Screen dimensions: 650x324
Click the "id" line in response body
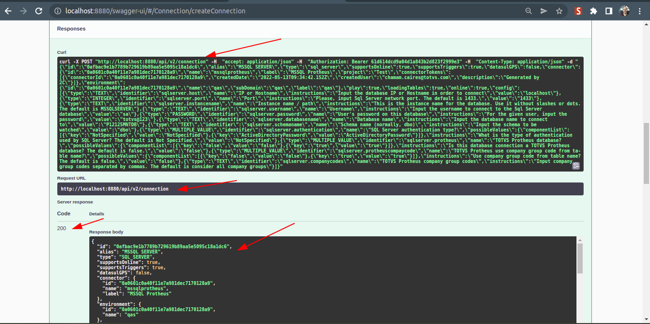point(164,246)
